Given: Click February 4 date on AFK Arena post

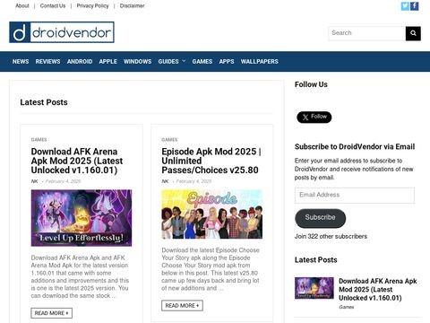Looking at the screenshot, I should click(63, 181).
